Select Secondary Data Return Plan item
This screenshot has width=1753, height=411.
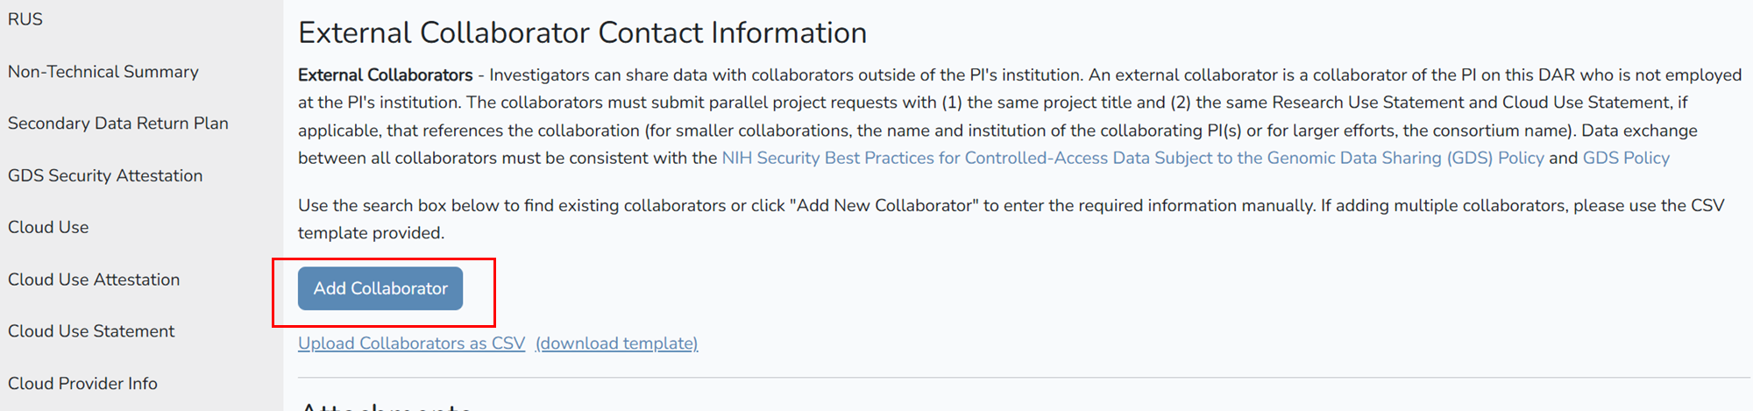click(118, 124)
